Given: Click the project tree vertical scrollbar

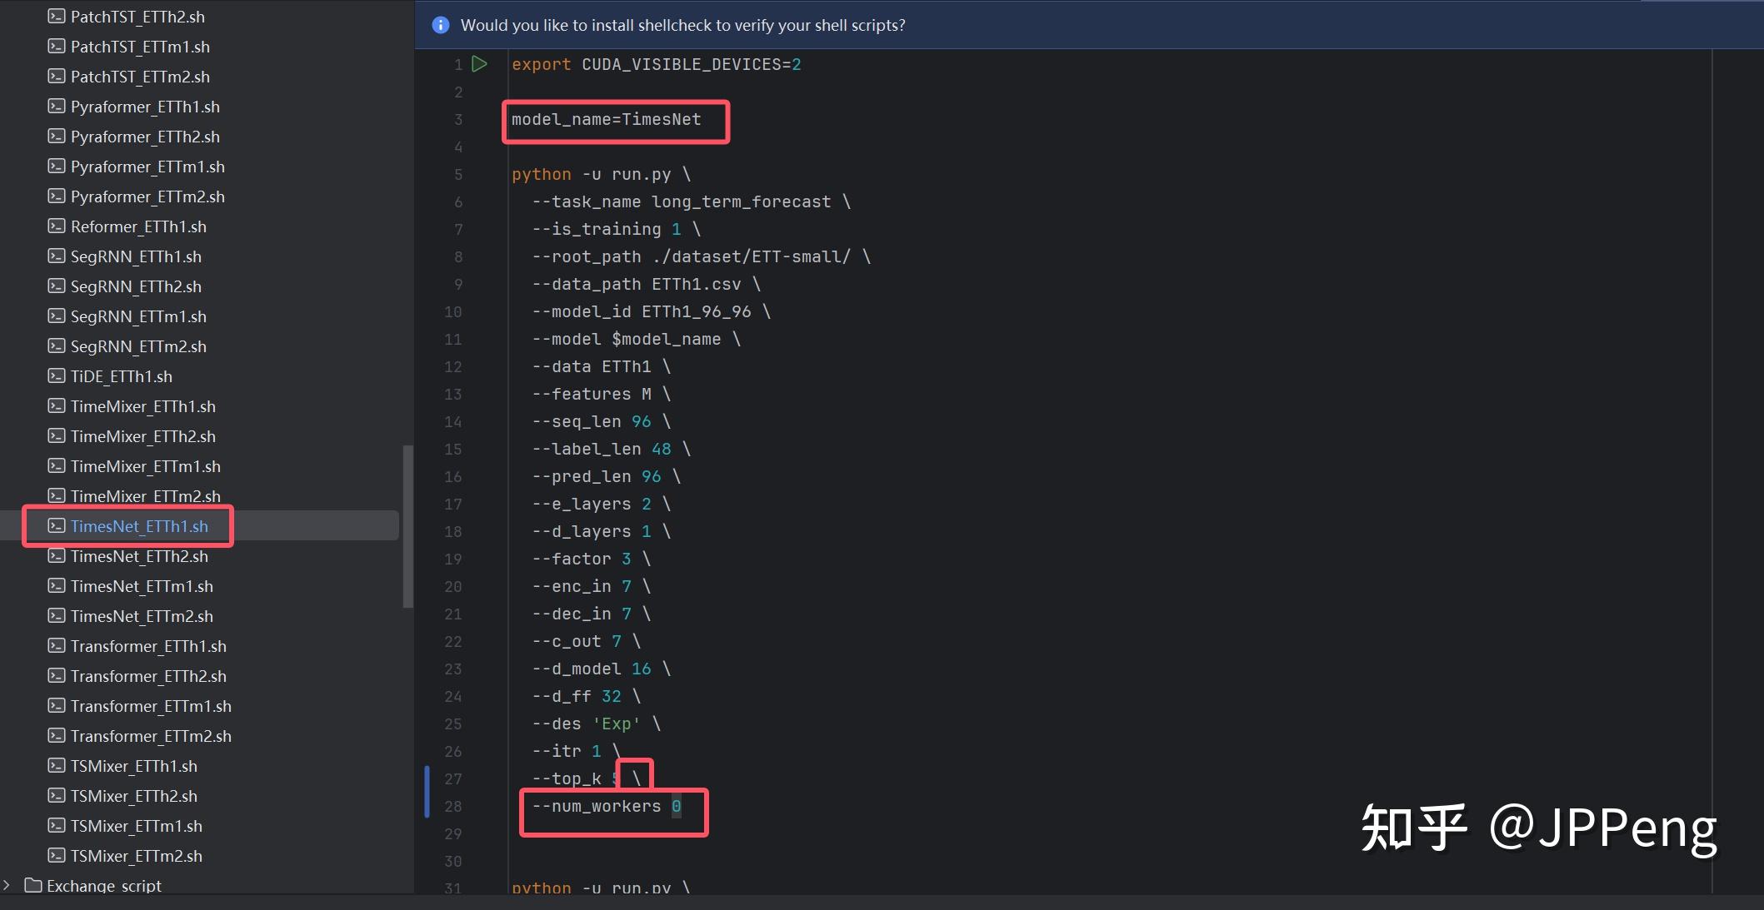Looking at the screenshot, I should pos(407,526).
